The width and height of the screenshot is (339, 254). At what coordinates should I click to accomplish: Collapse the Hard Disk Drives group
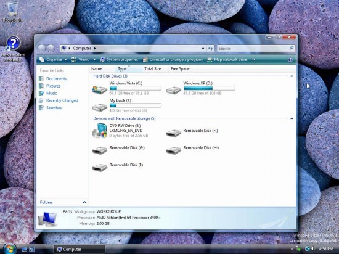[x=292, y=76]
